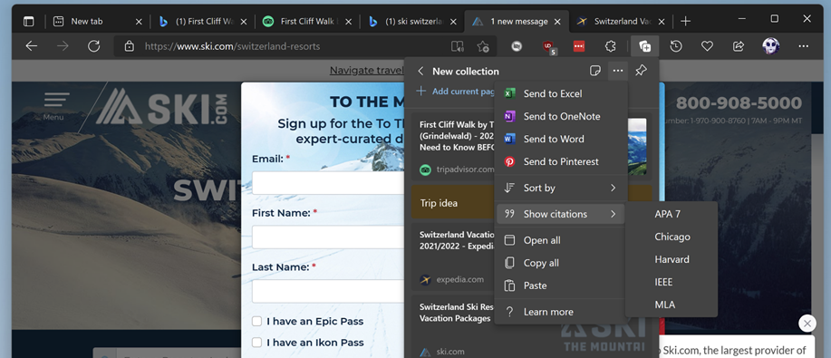Viewport: 831px width, 358px height.
Task: Expand the Sort by submenu
Action: pyautogui.click(x=561, y=188)
